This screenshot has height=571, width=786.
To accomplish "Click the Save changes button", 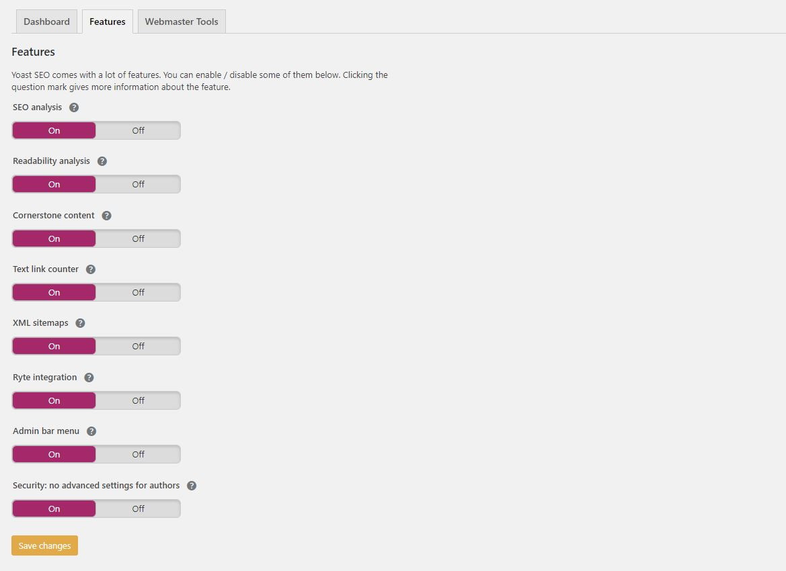I will [44, 545].
